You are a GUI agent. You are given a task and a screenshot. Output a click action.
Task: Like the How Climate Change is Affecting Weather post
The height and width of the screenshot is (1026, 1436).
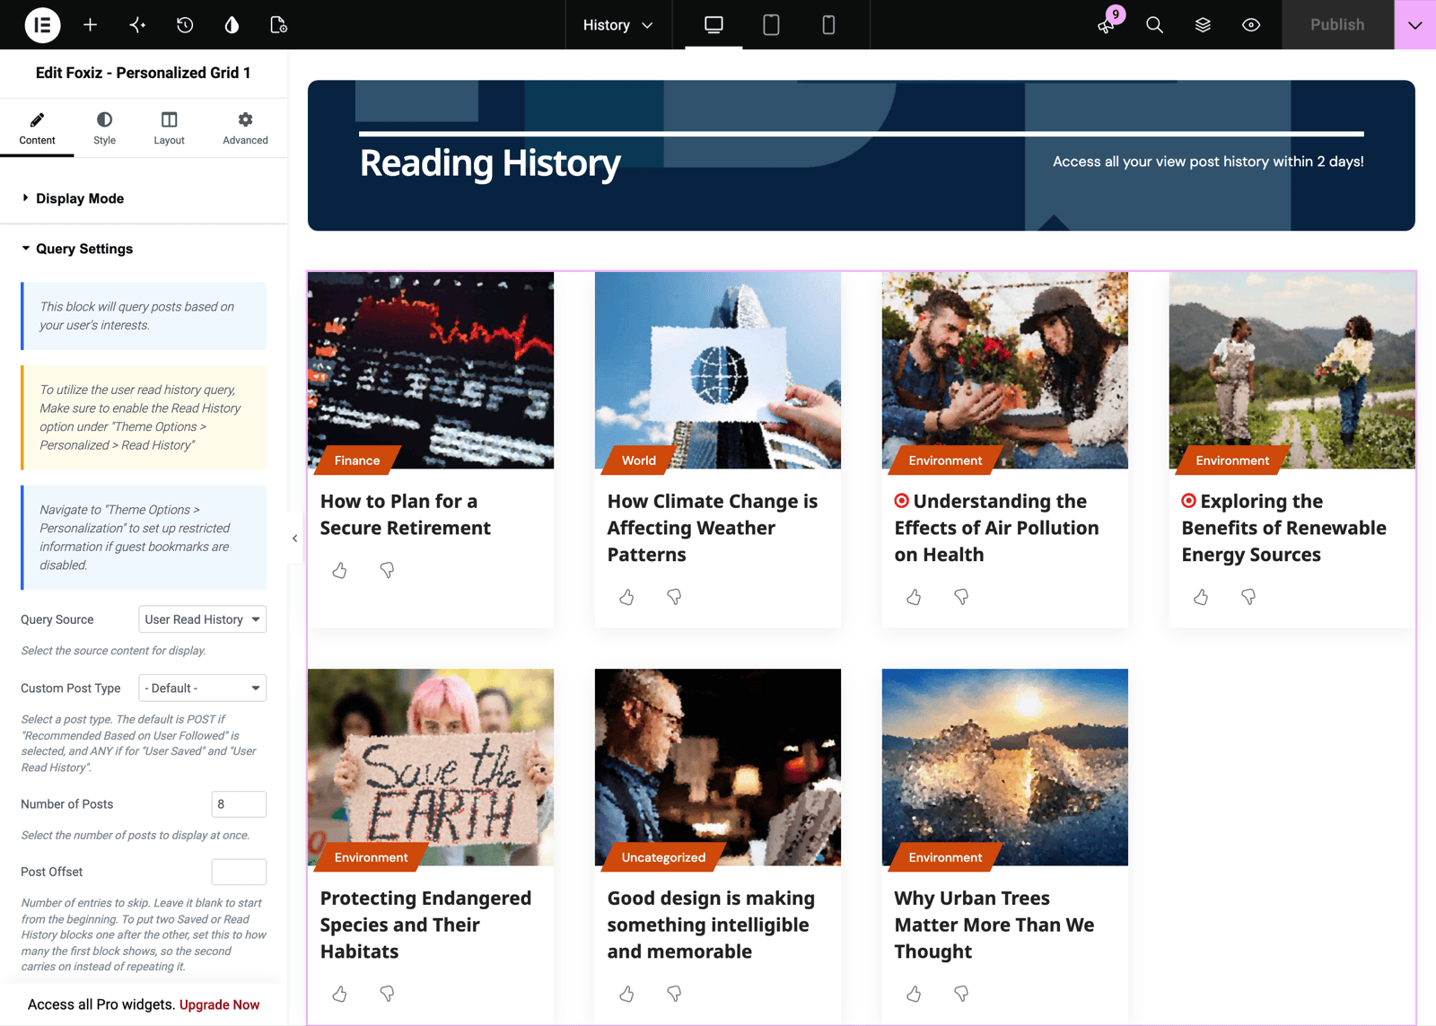626,597
